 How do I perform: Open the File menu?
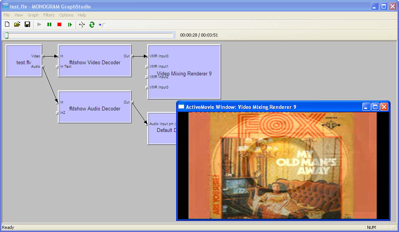coord(7,15)
